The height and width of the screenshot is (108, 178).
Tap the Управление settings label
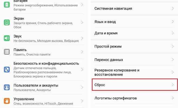(24, 99)
